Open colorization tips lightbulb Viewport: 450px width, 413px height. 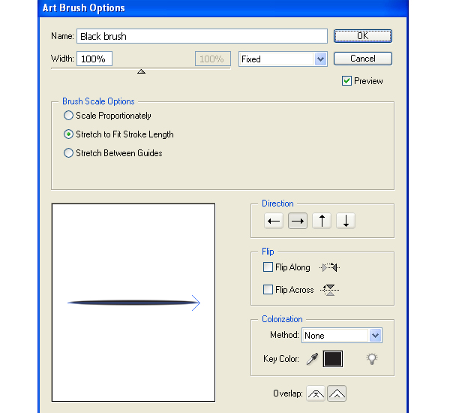[x=372, y=359]
